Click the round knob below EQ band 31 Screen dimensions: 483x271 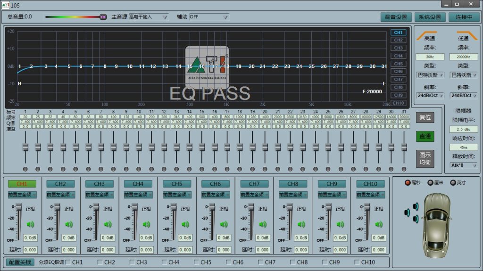(404, 169)
